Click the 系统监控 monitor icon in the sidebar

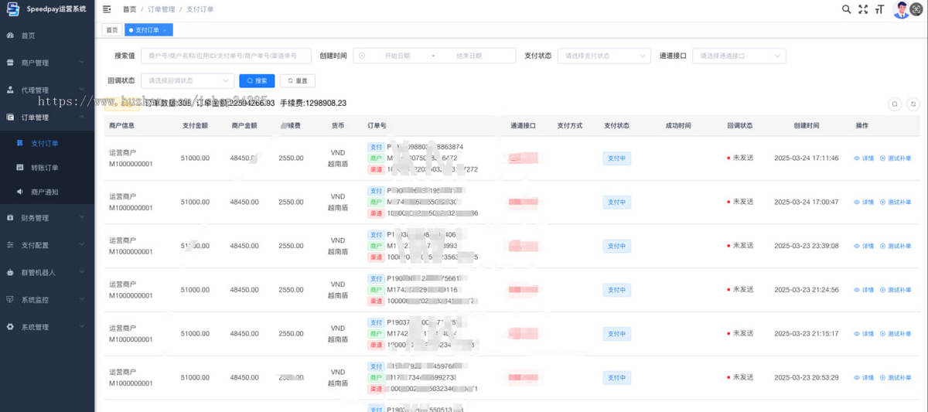point(10,299)
